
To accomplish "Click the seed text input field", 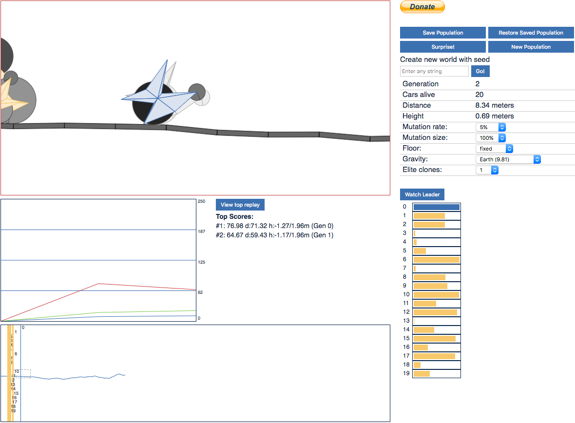I will coord(434,71).
